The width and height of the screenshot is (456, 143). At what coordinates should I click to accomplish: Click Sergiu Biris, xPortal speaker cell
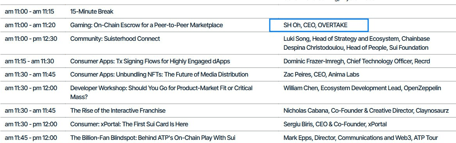click(x=335, y=124)
